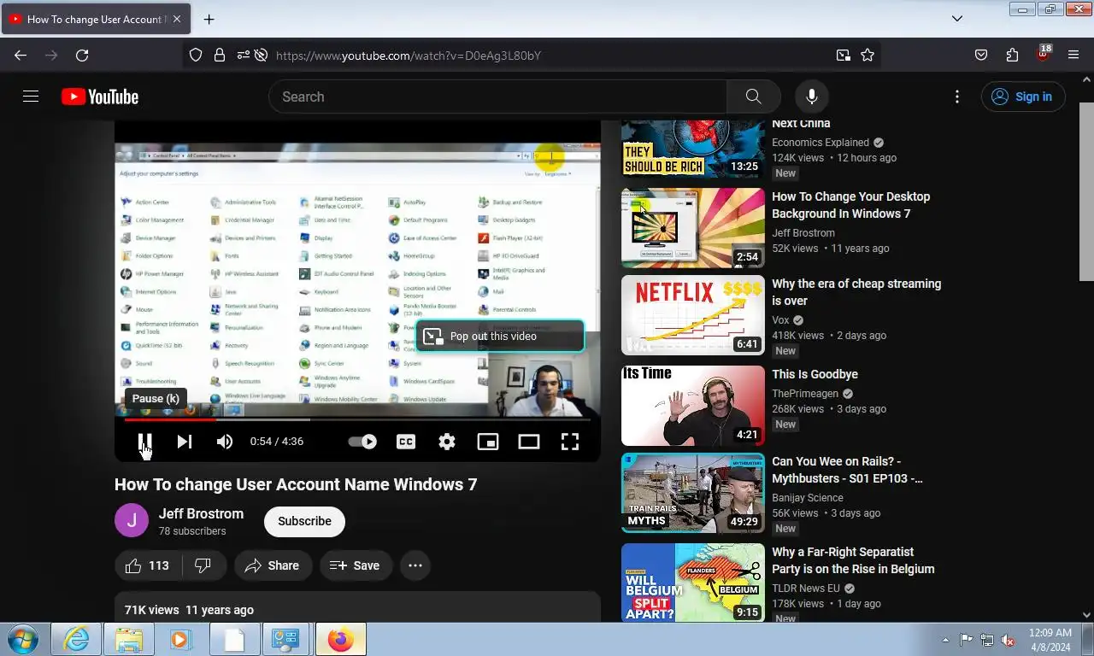Click the muted volume tray icon
The width and height of the screenshot is (1094, 656).
(x=1008, y=640)
